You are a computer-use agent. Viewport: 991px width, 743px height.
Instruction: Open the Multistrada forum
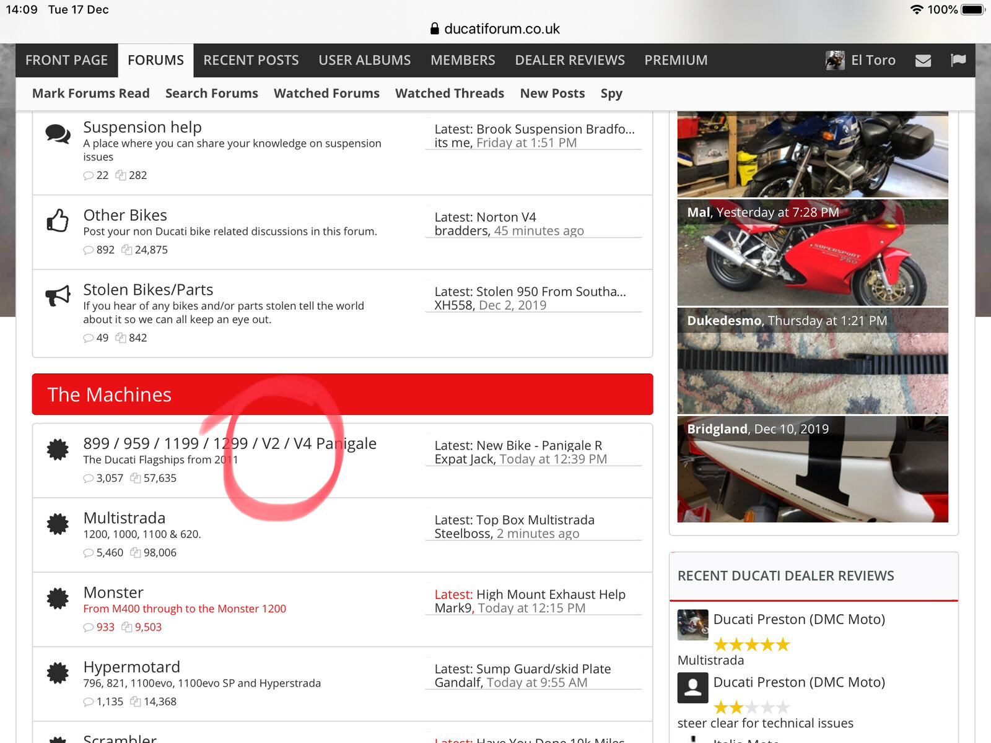124,518
